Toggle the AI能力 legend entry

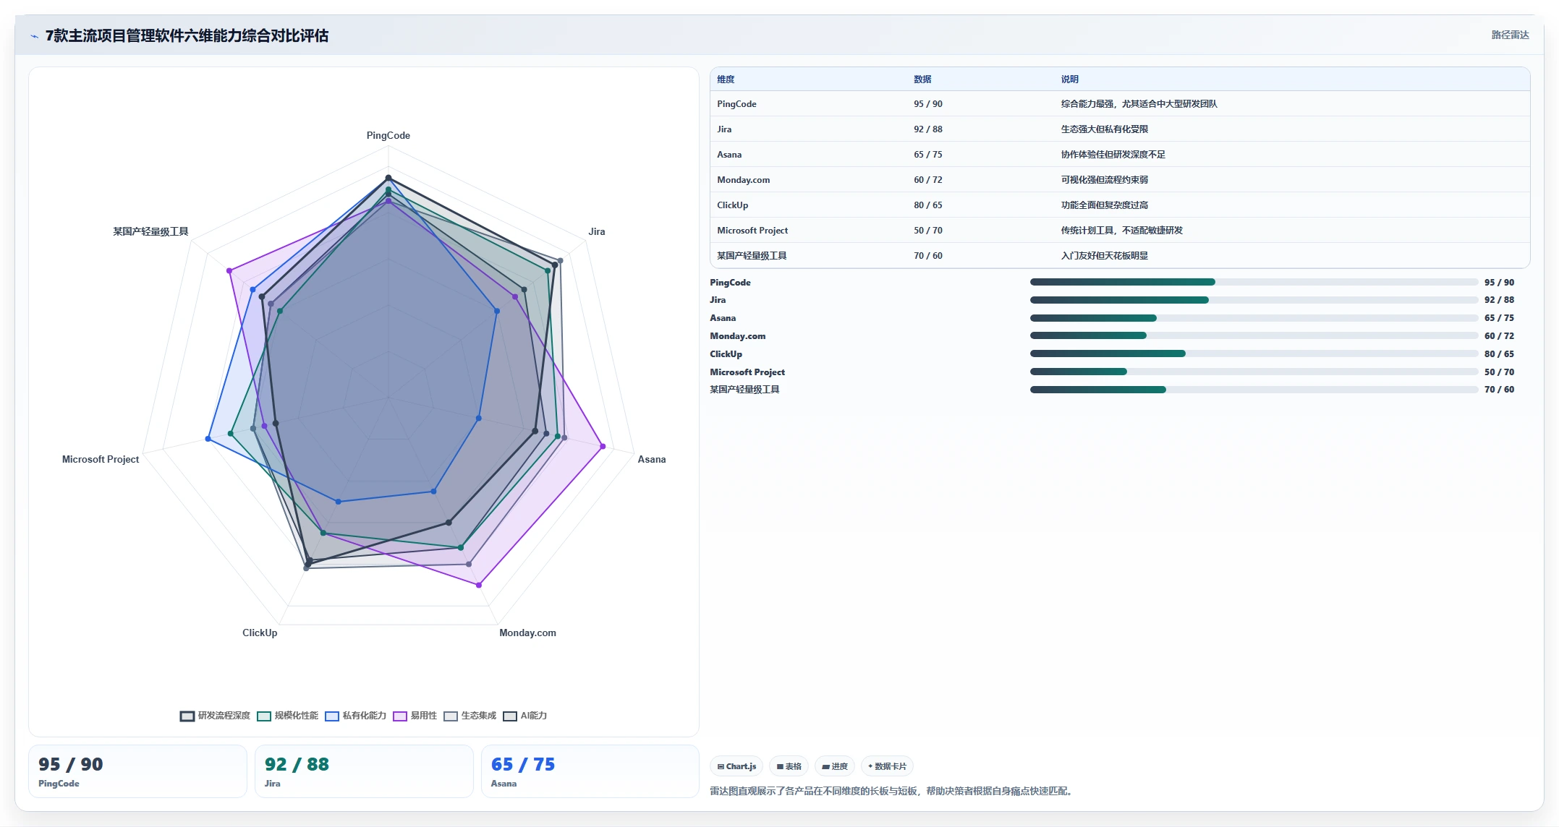tap(524, 716)
